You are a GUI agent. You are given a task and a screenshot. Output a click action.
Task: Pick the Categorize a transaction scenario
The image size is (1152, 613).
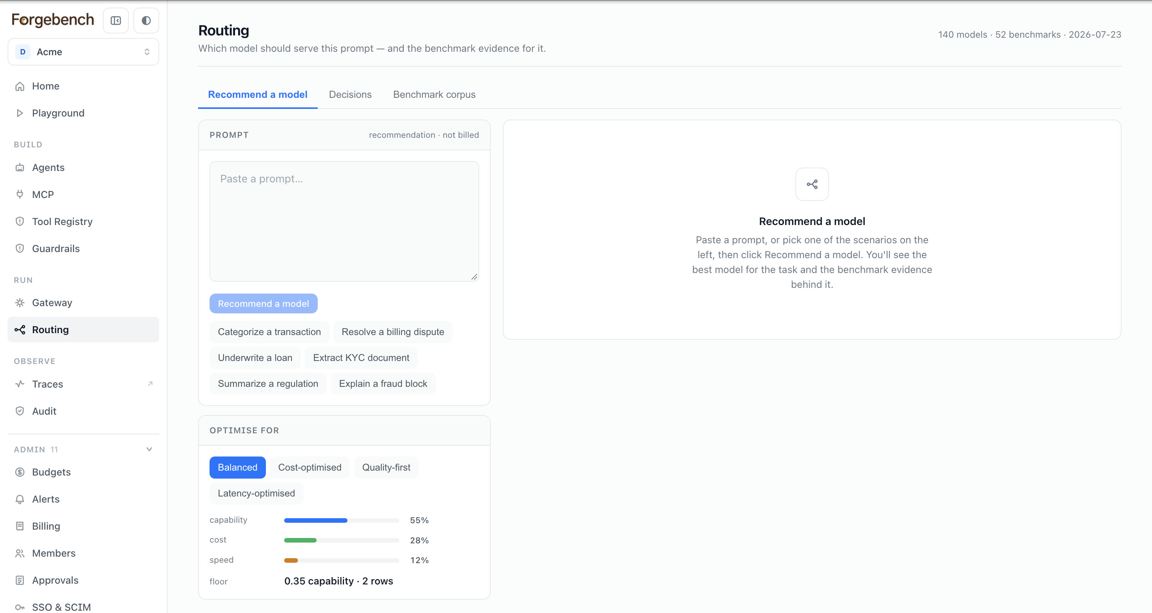coord(269,332)
